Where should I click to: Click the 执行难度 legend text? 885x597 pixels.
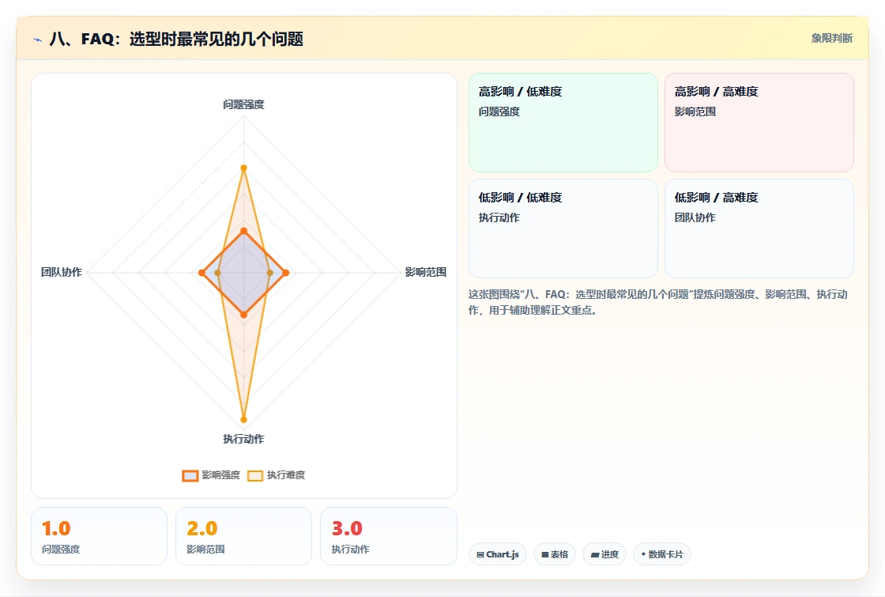pyautogui.click(x=286, y=475)
